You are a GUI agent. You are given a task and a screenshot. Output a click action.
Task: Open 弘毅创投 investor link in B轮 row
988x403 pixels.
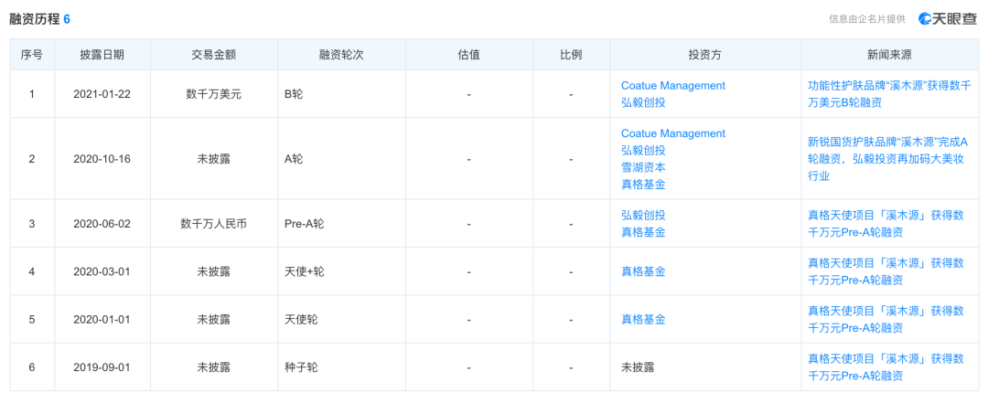click(643, 102)
